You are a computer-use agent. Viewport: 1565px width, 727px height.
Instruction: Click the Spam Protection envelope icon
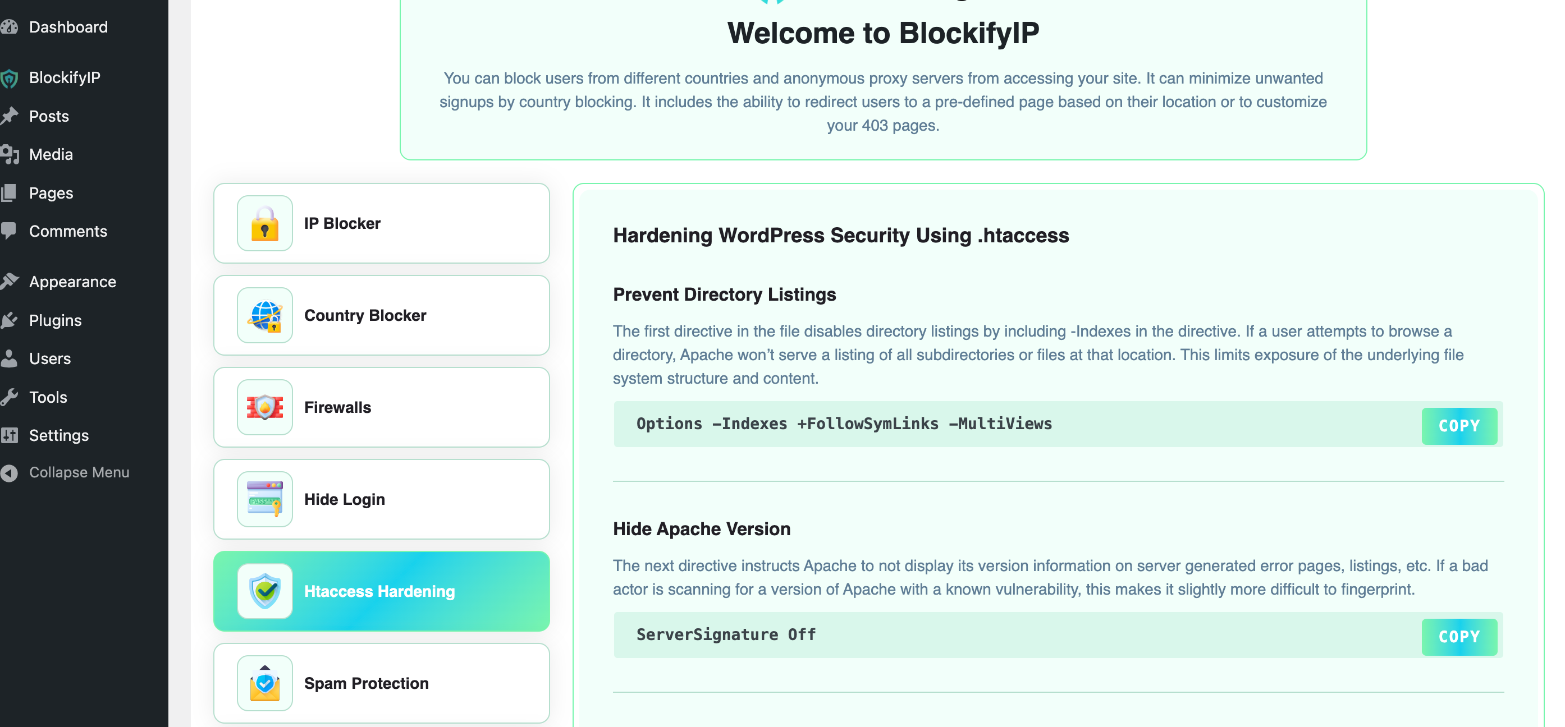265,683
